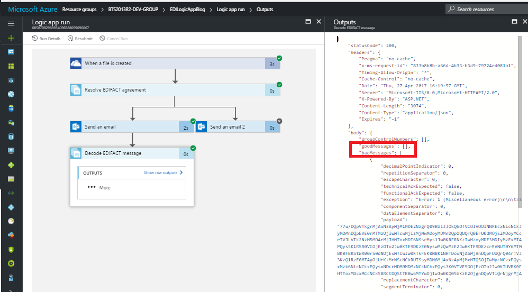Collapse the Decode EDIFACT message step header
This screenshot has width=528, height=292.
tap(132, 153)
